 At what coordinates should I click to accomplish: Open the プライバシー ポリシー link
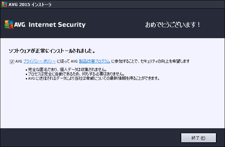click(39, 61)
